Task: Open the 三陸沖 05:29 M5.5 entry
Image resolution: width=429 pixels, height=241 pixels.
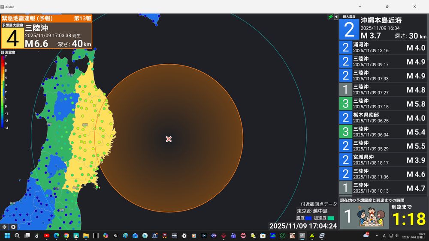Action: point(383,146)
